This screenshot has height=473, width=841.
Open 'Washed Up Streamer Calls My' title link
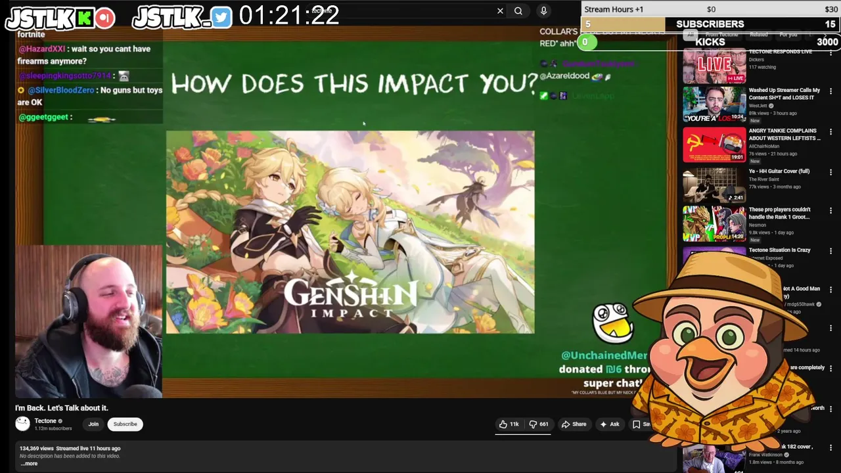(x=784, y=94)
